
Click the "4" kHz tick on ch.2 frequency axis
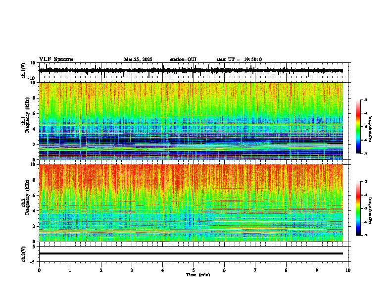(x=35, y=211)
